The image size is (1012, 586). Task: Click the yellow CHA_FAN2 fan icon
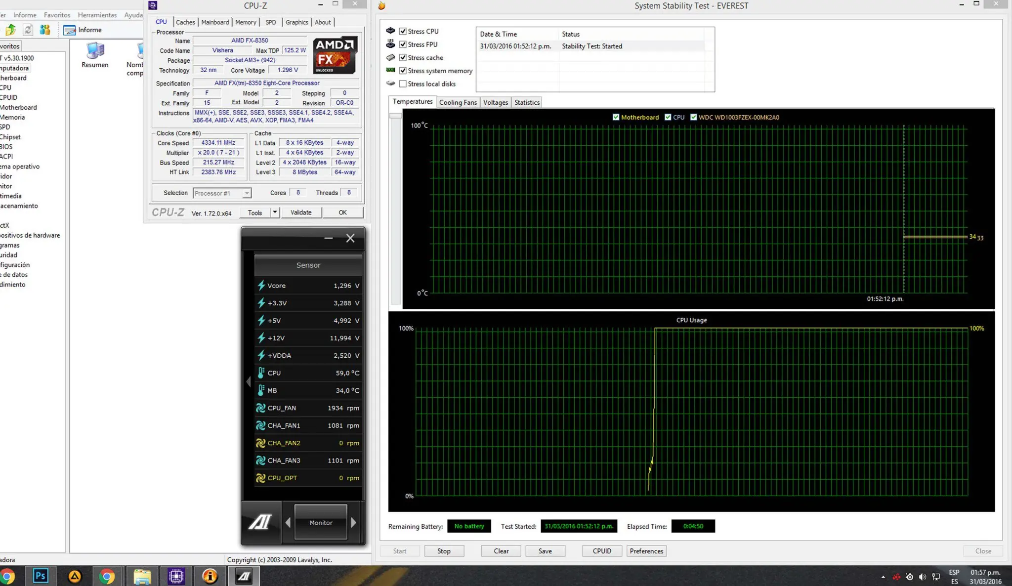[260, 443]
